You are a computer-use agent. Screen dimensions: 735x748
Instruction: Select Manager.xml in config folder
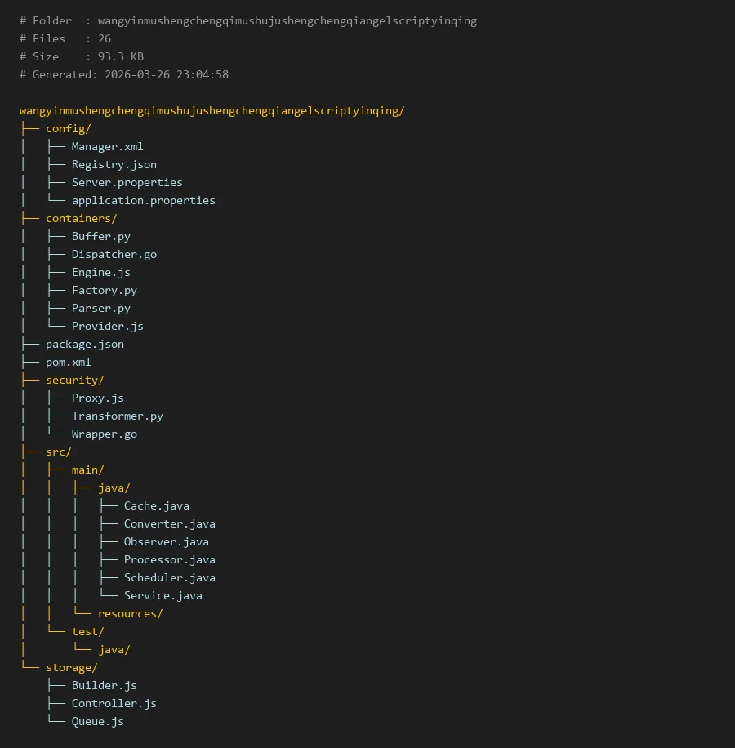point(107,146)
